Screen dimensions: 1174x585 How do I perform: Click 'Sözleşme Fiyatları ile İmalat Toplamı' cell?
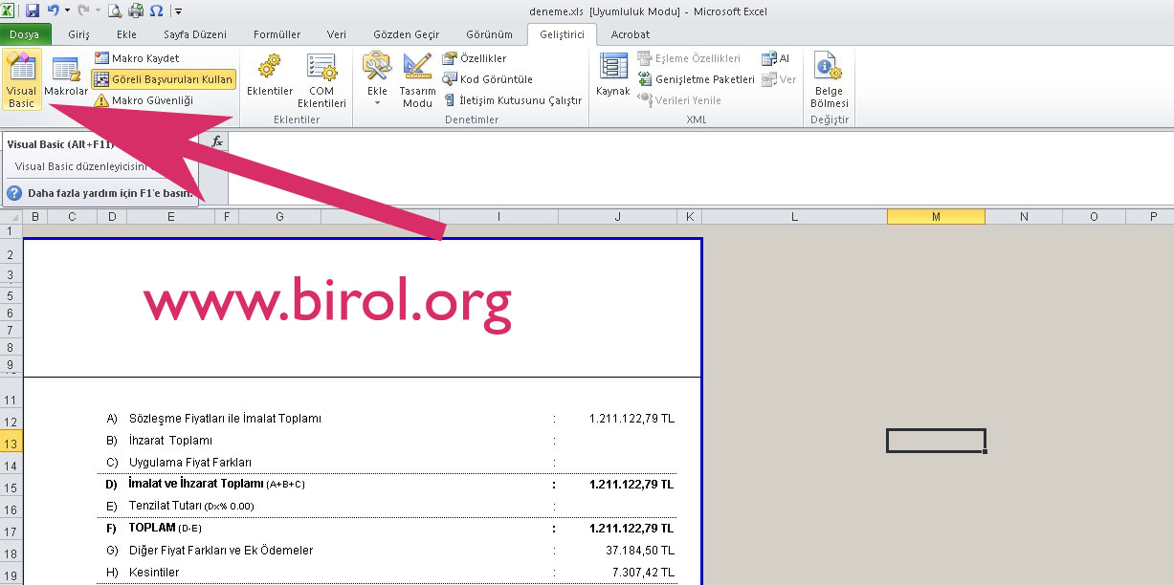point(225,419)
